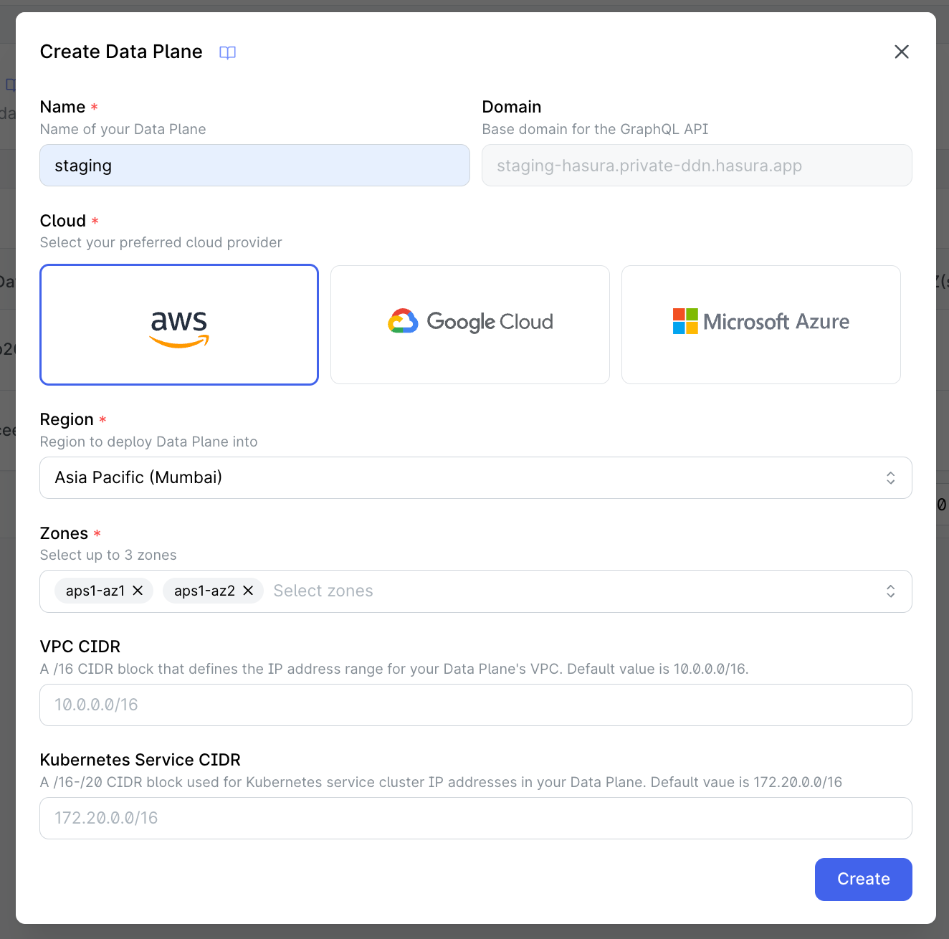The width and height of the screenshot is (949, 939).
Task: Select the AWS cloud provider logo
Action: point(178,324)
